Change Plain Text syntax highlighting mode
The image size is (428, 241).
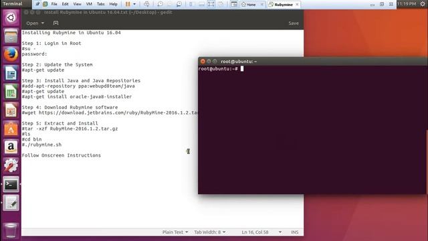pyautogui.click(x=175, y=232)
